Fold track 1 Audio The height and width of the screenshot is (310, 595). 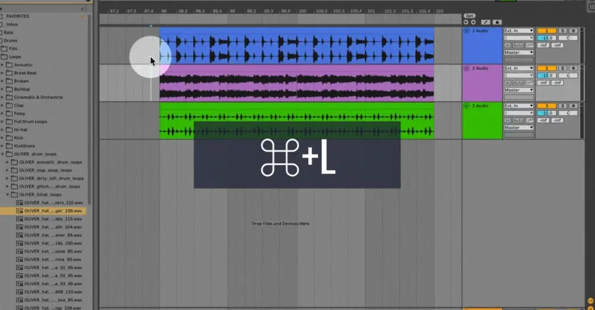(466, 30)
